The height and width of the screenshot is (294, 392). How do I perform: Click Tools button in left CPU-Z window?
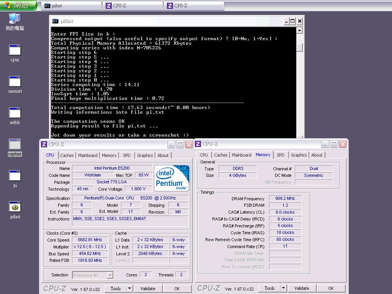tap(116, 289)
